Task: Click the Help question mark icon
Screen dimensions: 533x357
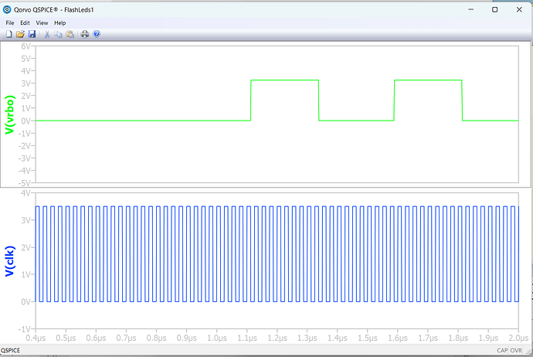Action: [x=97, y=34]
